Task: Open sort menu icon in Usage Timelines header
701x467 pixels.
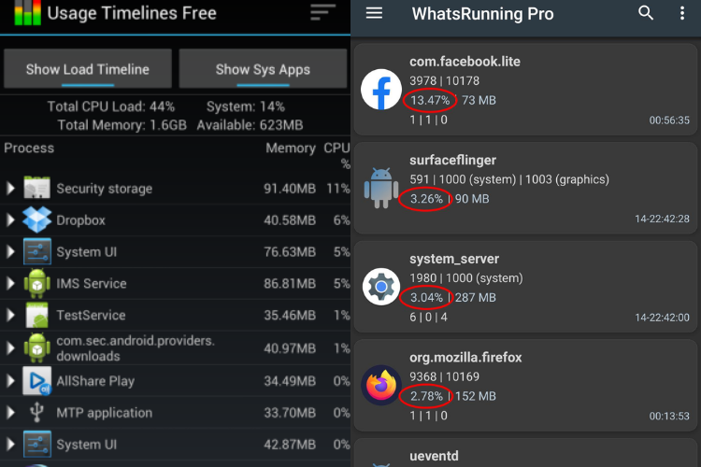Action: click(322, 12)
